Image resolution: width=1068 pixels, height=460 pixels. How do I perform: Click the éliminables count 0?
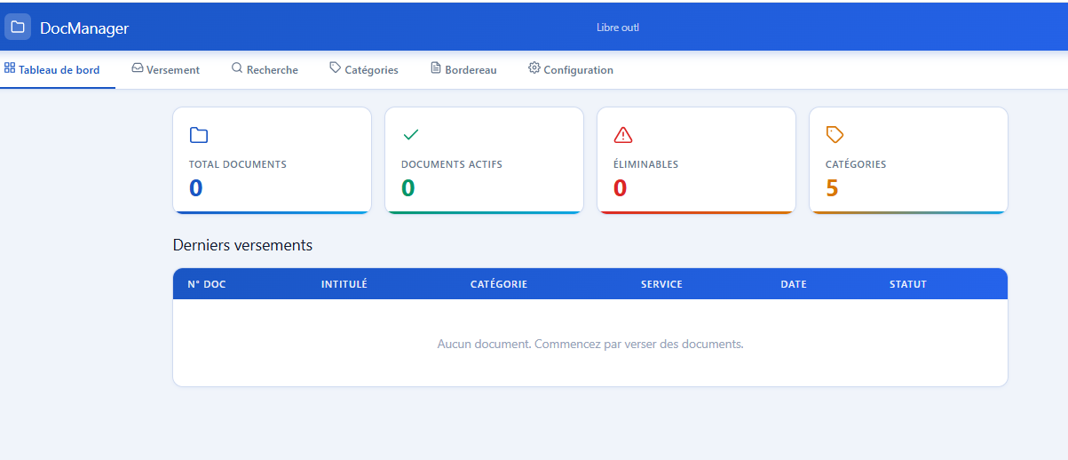click(621, 188)
